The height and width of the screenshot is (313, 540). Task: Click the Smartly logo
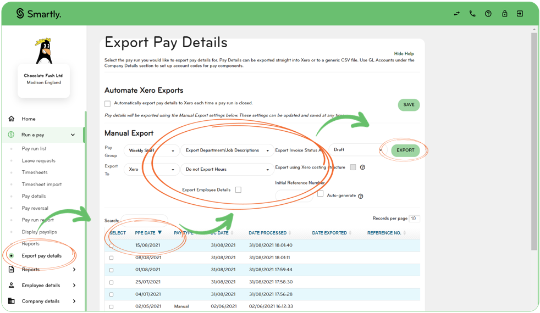(38, 14)
